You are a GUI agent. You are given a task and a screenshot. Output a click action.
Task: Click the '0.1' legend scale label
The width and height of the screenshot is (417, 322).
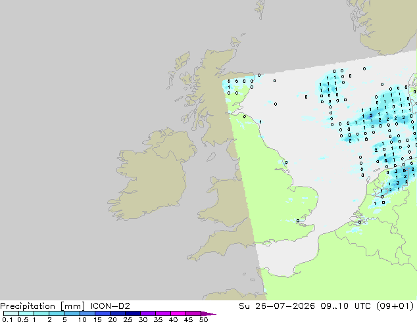coord(7,319)
